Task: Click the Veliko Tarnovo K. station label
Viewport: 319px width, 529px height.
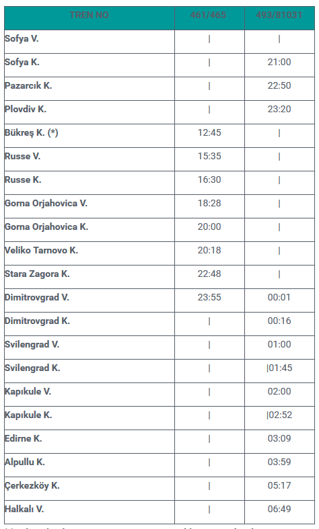Action: [41, 250]
